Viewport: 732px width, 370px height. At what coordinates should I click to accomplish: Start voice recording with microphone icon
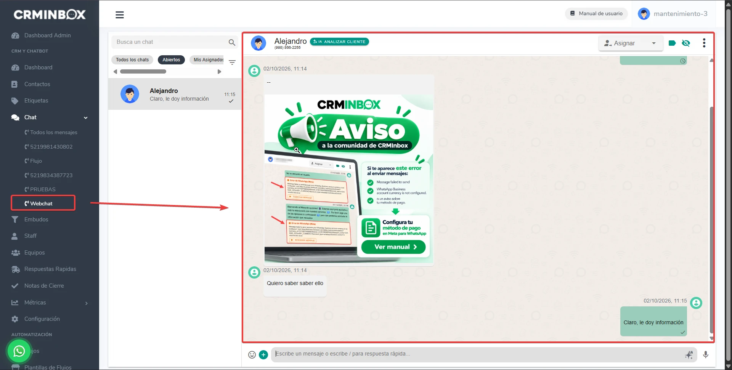coord(706,355)
